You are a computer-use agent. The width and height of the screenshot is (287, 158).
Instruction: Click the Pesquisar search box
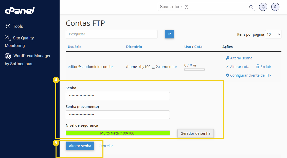(x=112, y=34)
